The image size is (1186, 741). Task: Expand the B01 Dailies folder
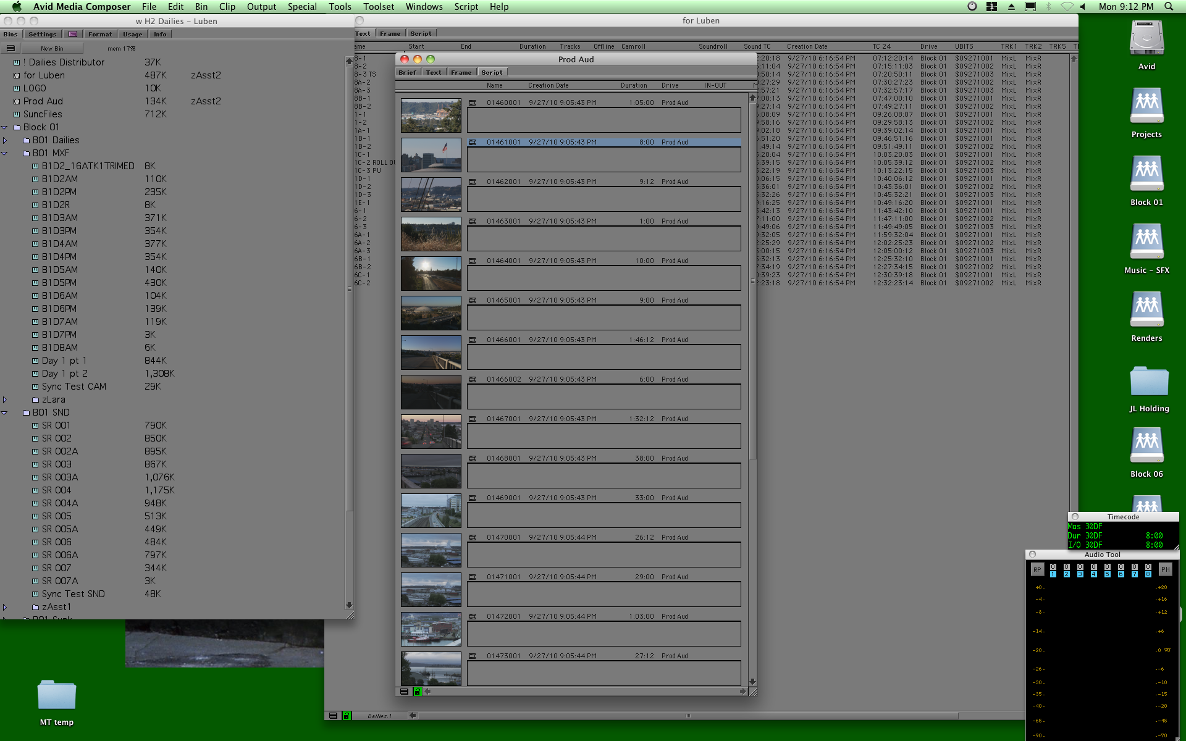pos(4,140)
